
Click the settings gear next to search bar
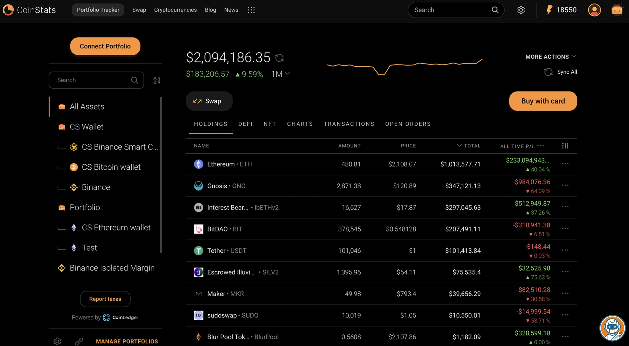521,10
